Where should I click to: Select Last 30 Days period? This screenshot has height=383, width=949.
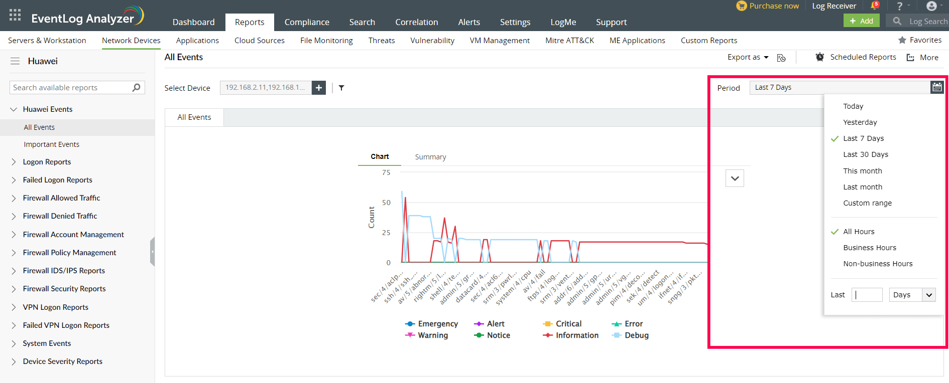click(x=866, y=154)
